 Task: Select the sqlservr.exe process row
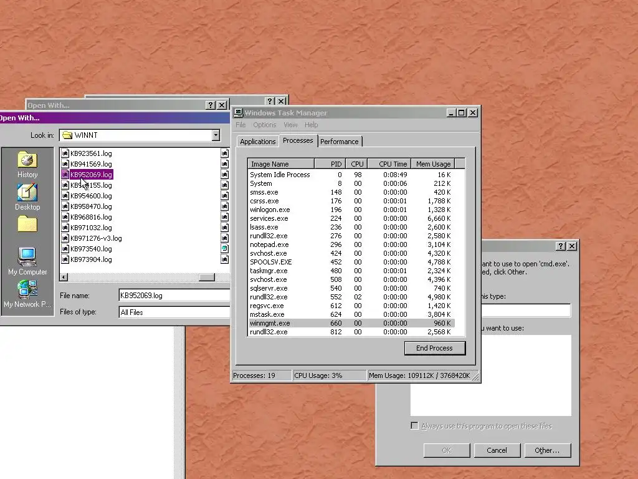pos(351,288)
